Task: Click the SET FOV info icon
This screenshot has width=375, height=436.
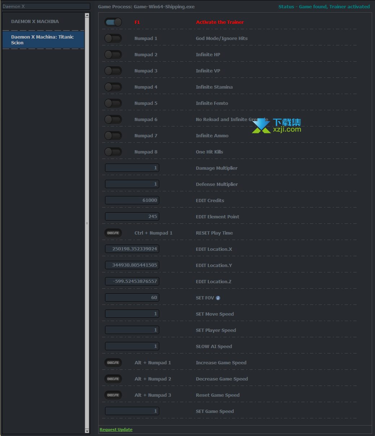Action: point(218,298)
